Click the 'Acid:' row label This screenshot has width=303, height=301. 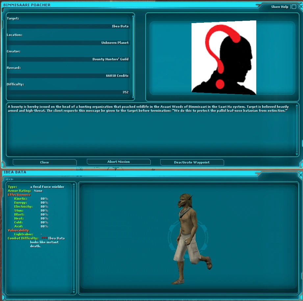click(x=18, y=226)
